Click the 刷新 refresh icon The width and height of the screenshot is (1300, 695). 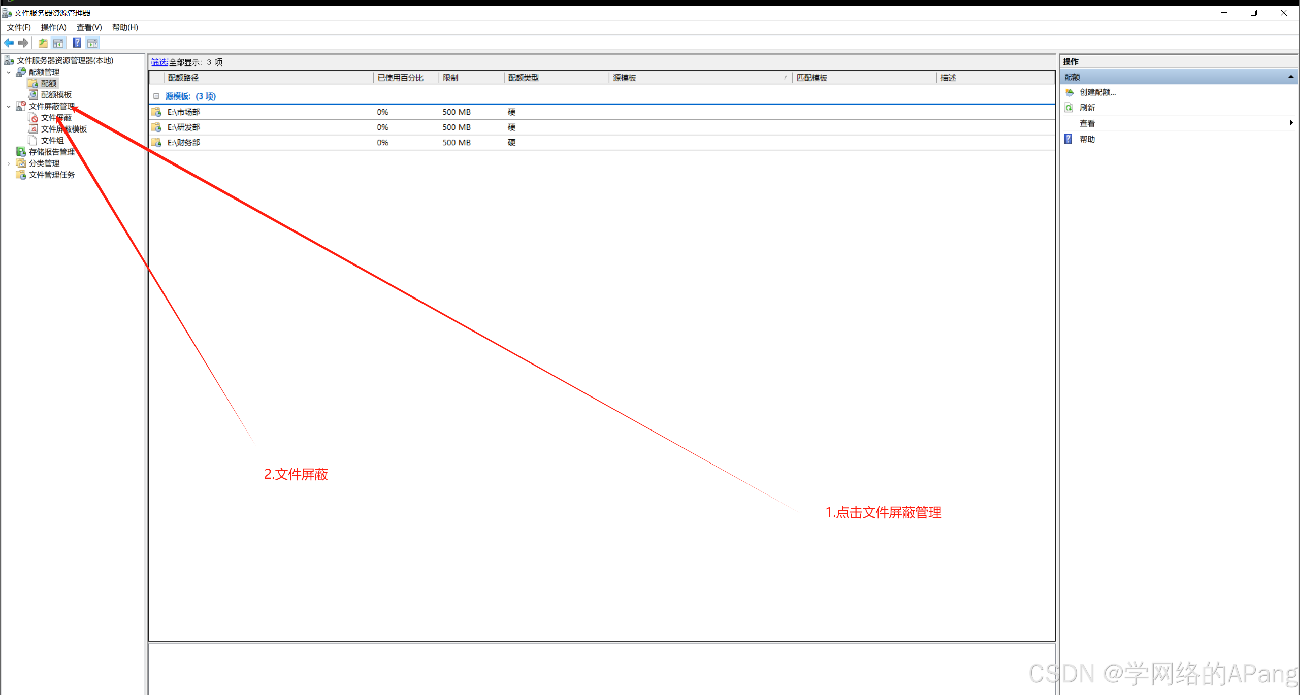[1069, 108]
